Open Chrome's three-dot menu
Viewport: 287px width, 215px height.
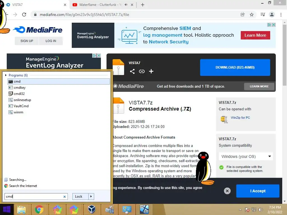(281, 15)
